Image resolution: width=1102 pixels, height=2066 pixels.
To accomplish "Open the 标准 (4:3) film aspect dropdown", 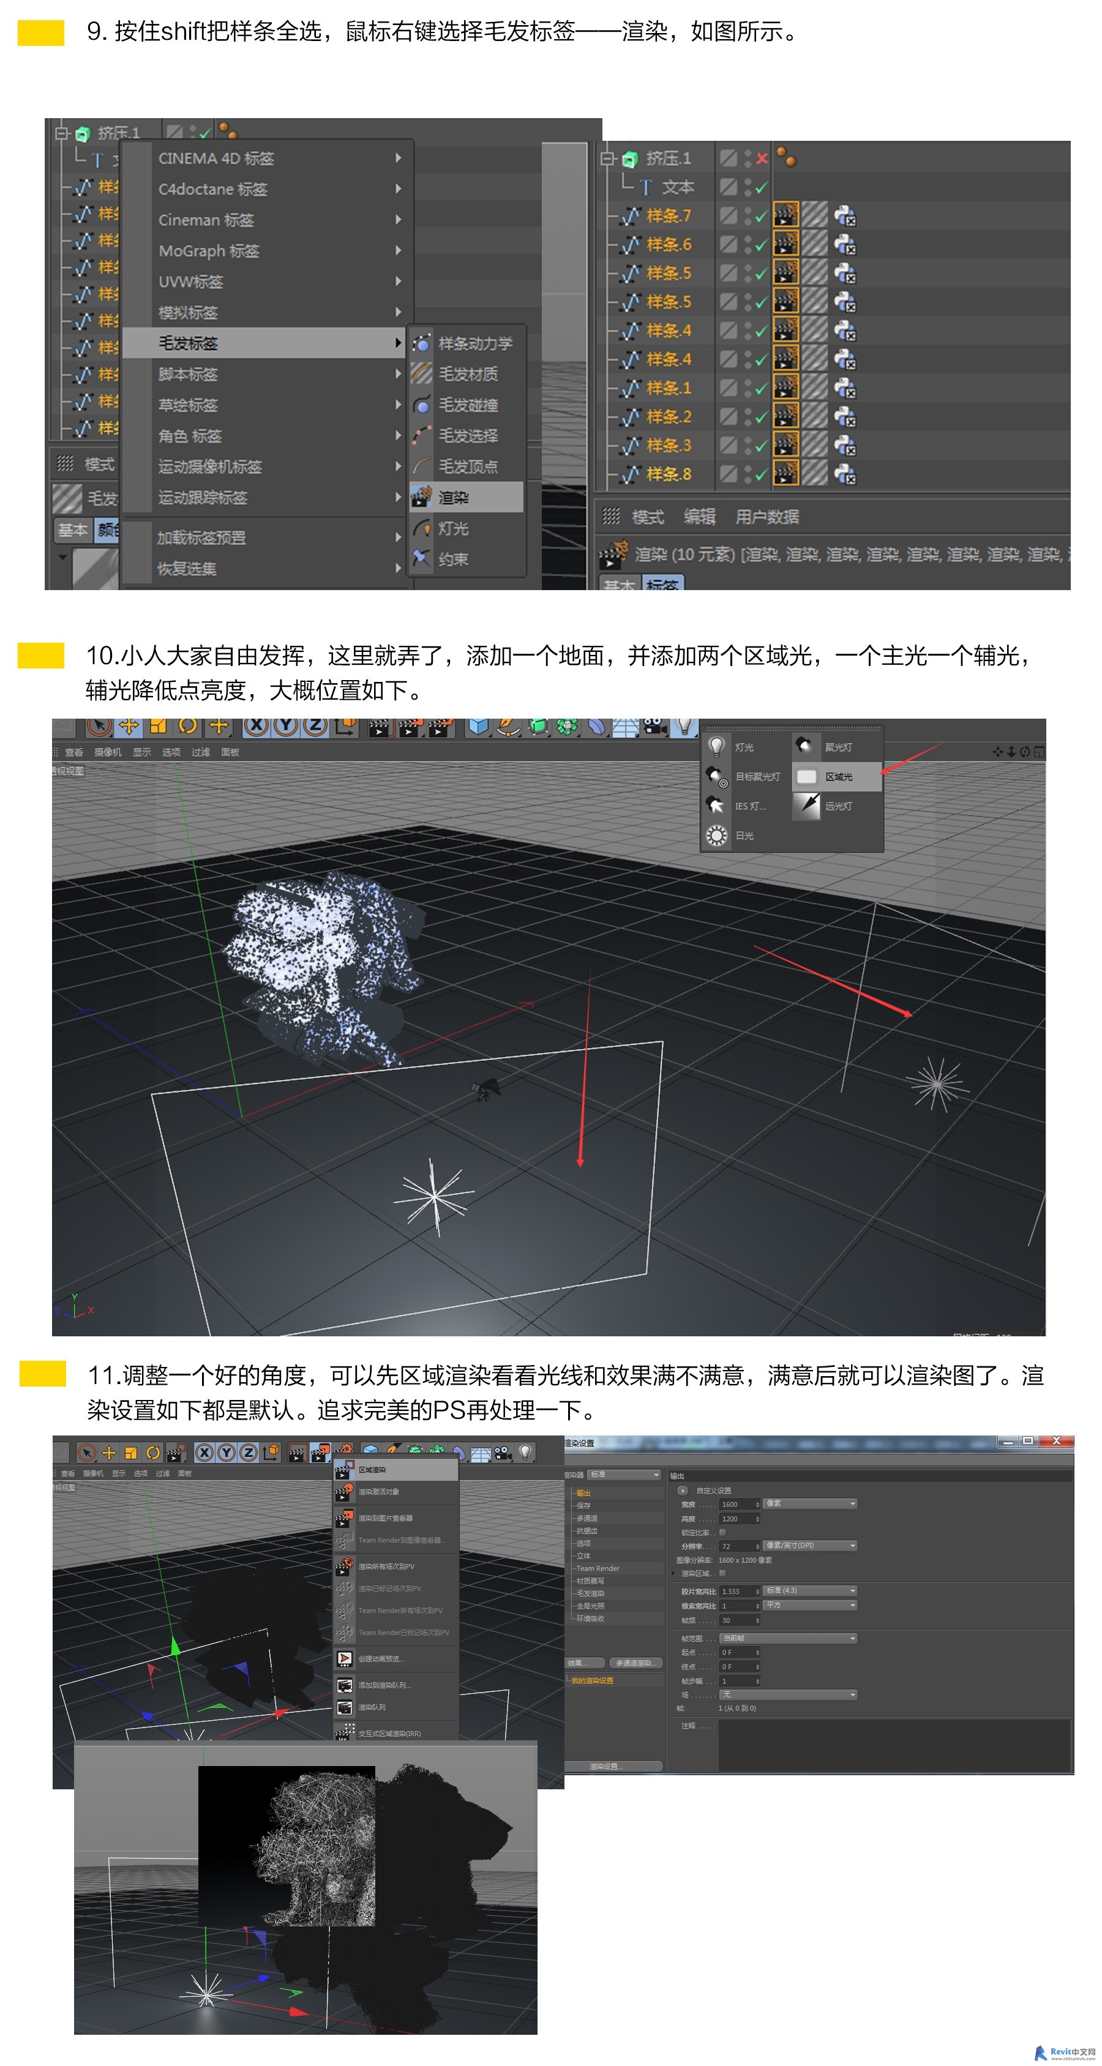I will tap(810, 1590).
